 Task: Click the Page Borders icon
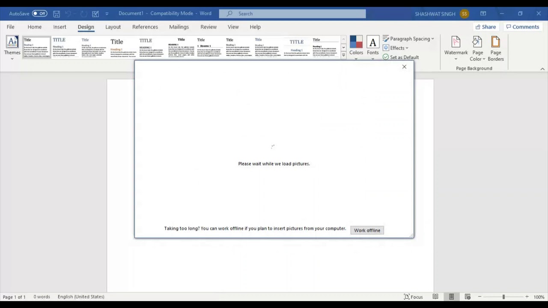pos(496,48)
